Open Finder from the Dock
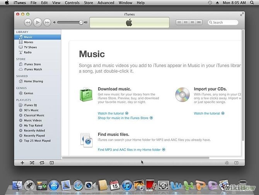 pyautogui.click(x=17, y=186)
